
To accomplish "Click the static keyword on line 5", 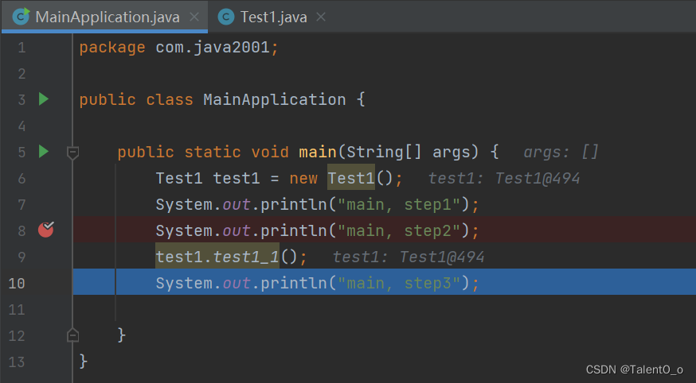I will coord(213,152).
